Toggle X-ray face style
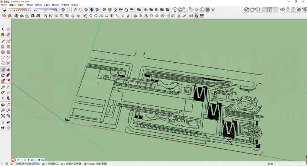This screenshot has width=307, height=166. 63,10
